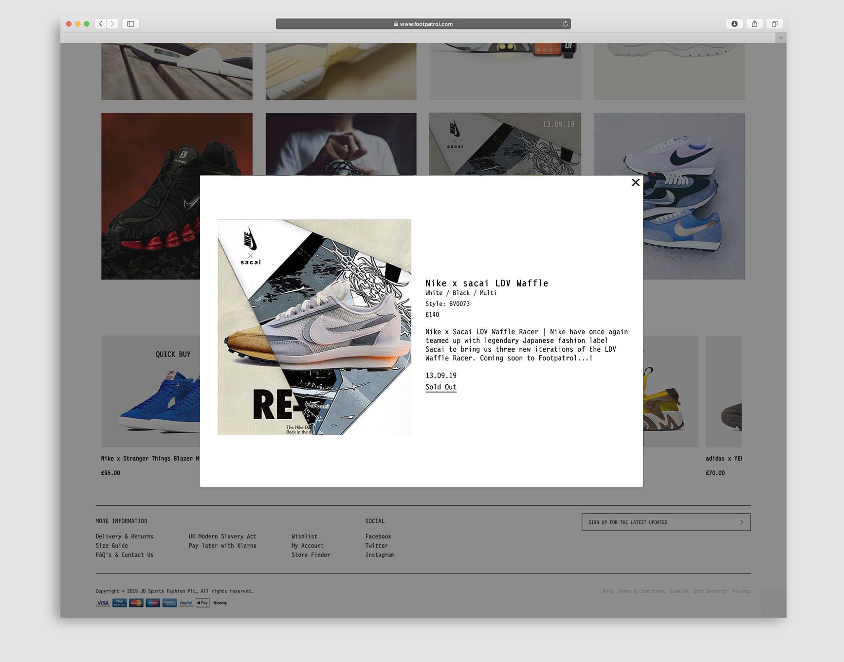Image resolution: width=844 pixels, height=662 pixels.
Task: Click the www.footpatrol.com address bar
Action: (423, 24)
